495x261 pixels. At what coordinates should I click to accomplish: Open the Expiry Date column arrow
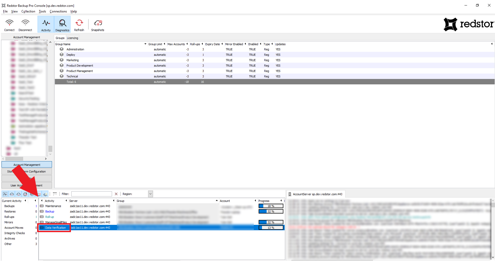222,44
